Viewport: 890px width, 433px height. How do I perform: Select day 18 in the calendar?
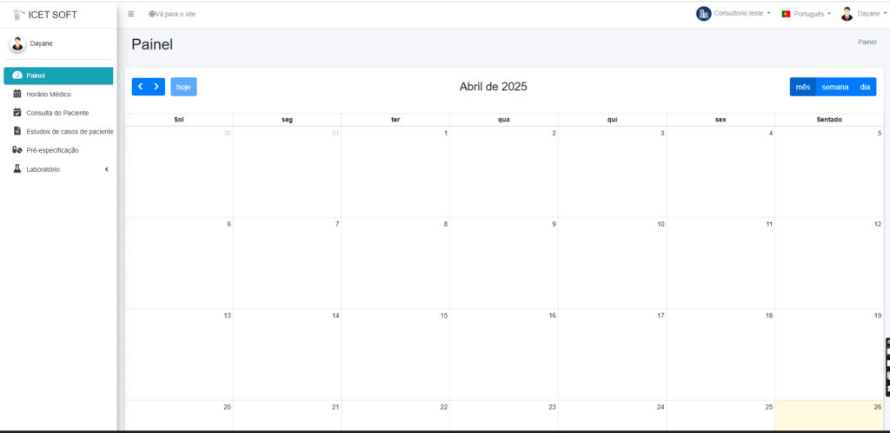pos(721,354)
